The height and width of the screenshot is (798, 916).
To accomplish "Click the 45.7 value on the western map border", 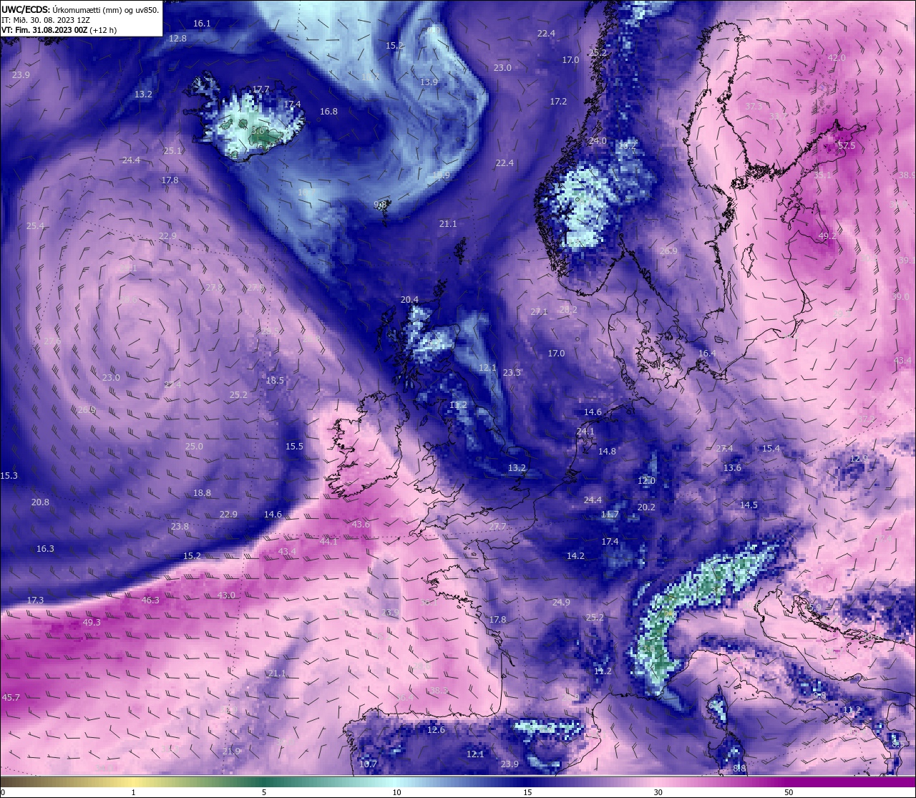I will click(11, 697).
